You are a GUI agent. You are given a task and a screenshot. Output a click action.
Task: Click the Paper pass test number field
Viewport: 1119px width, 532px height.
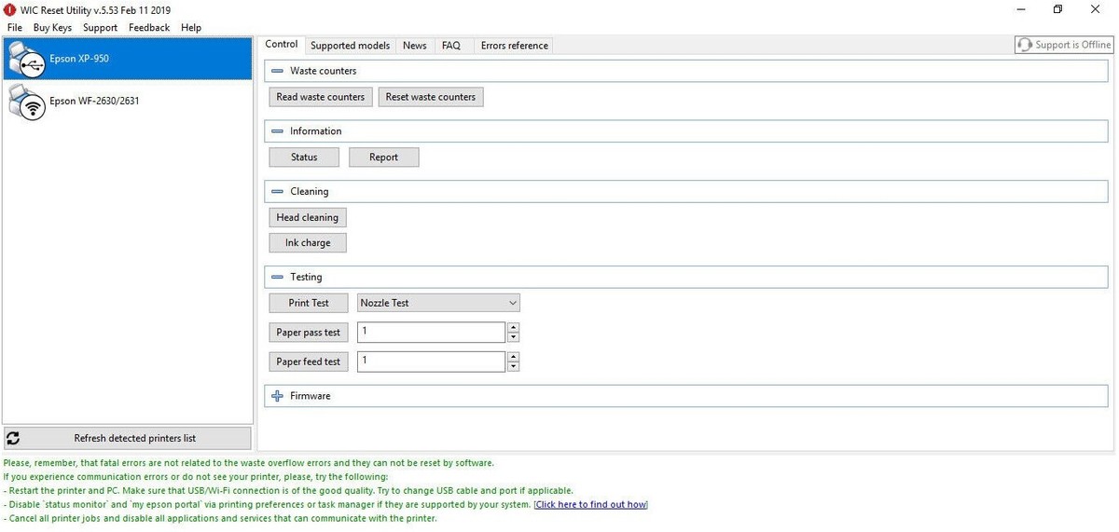[x=431, y=332]
